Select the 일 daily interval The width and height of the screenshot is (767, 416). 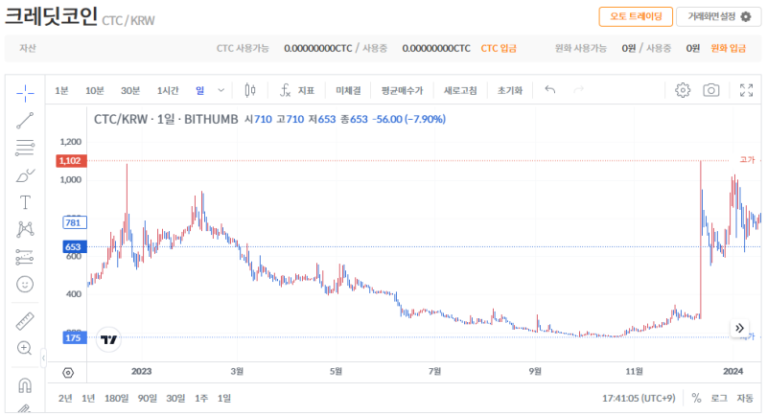coord(199,90)
